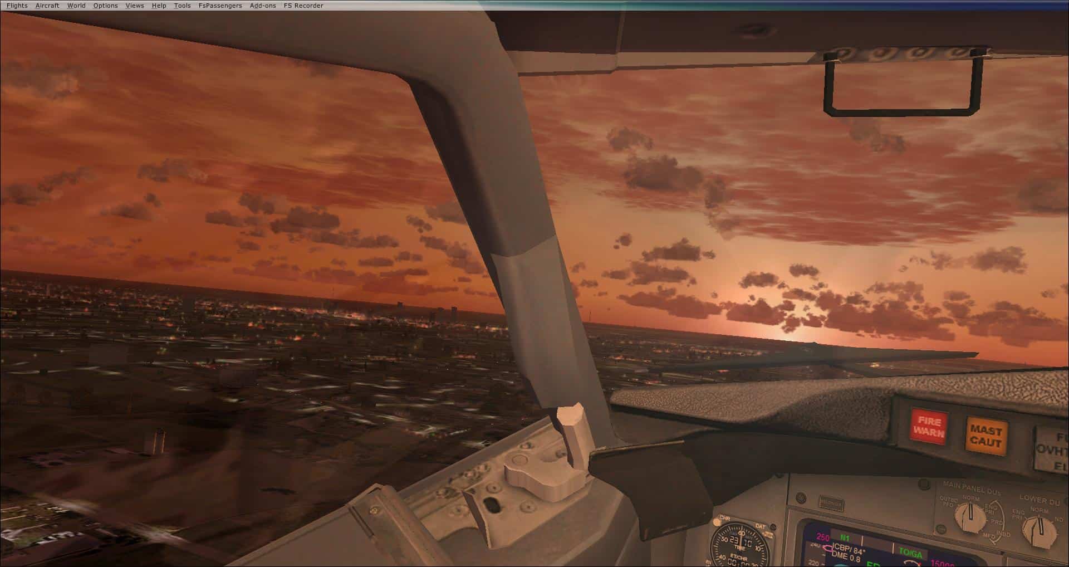Open the FsPassengers menu
Screen dimensions: 1069x567
click(220, 6)
